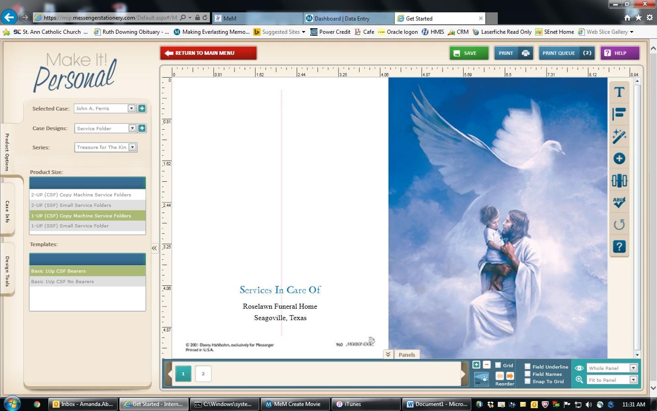657x411 pixels.
Task: Open the Fit to Panel zoom dropdown
Action: pos(633,380)
